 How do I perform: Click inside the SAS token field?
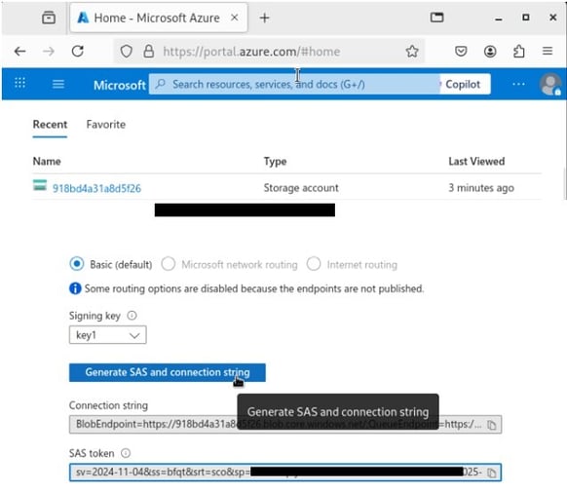pyautogui.click(x=285, y=473)
